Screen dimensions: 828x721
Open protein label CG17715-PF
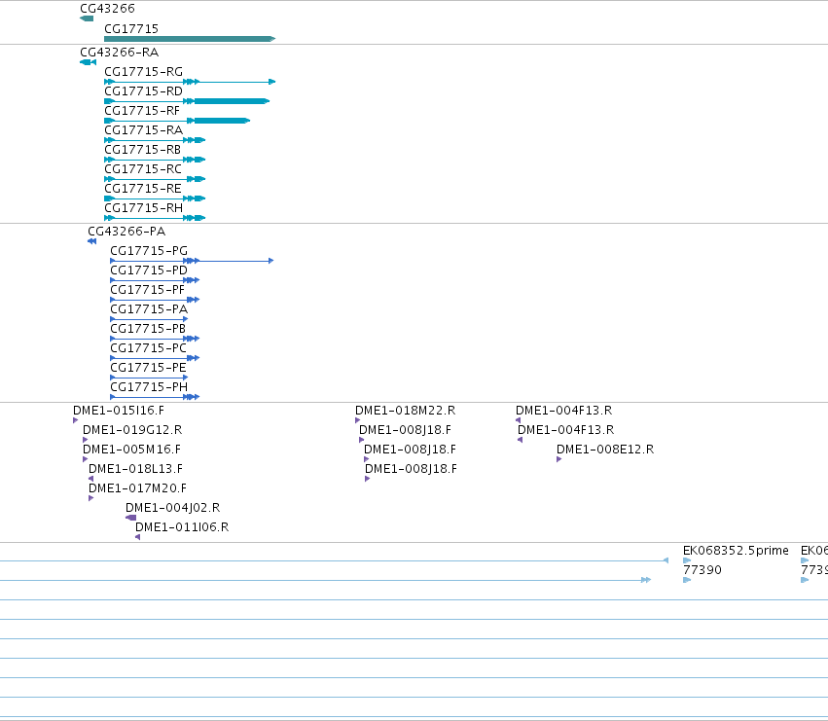[x=147, y=290]
